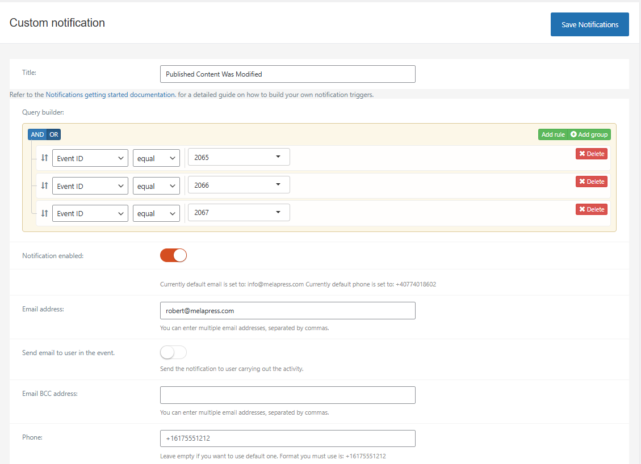Open the Event ID field dropdown for rule 2066
The height and width of the screenshot is (464, 641).
pos(90,186)
